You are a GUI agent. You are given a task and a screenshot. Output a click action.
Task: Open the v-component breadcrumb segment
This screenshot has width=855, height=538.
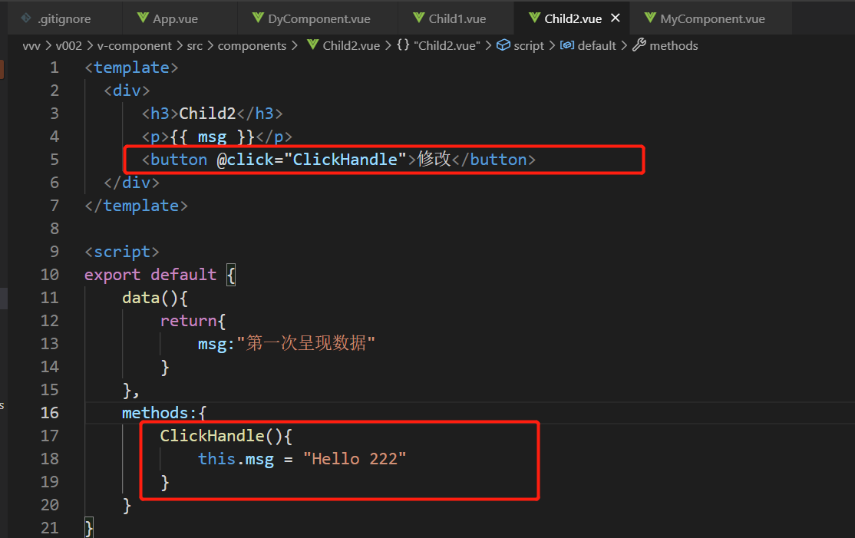134,46
